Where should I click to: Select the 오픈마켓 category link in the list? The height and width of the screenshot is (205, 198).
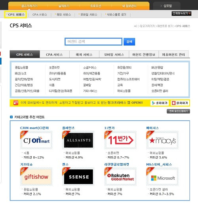click(54, 68)
